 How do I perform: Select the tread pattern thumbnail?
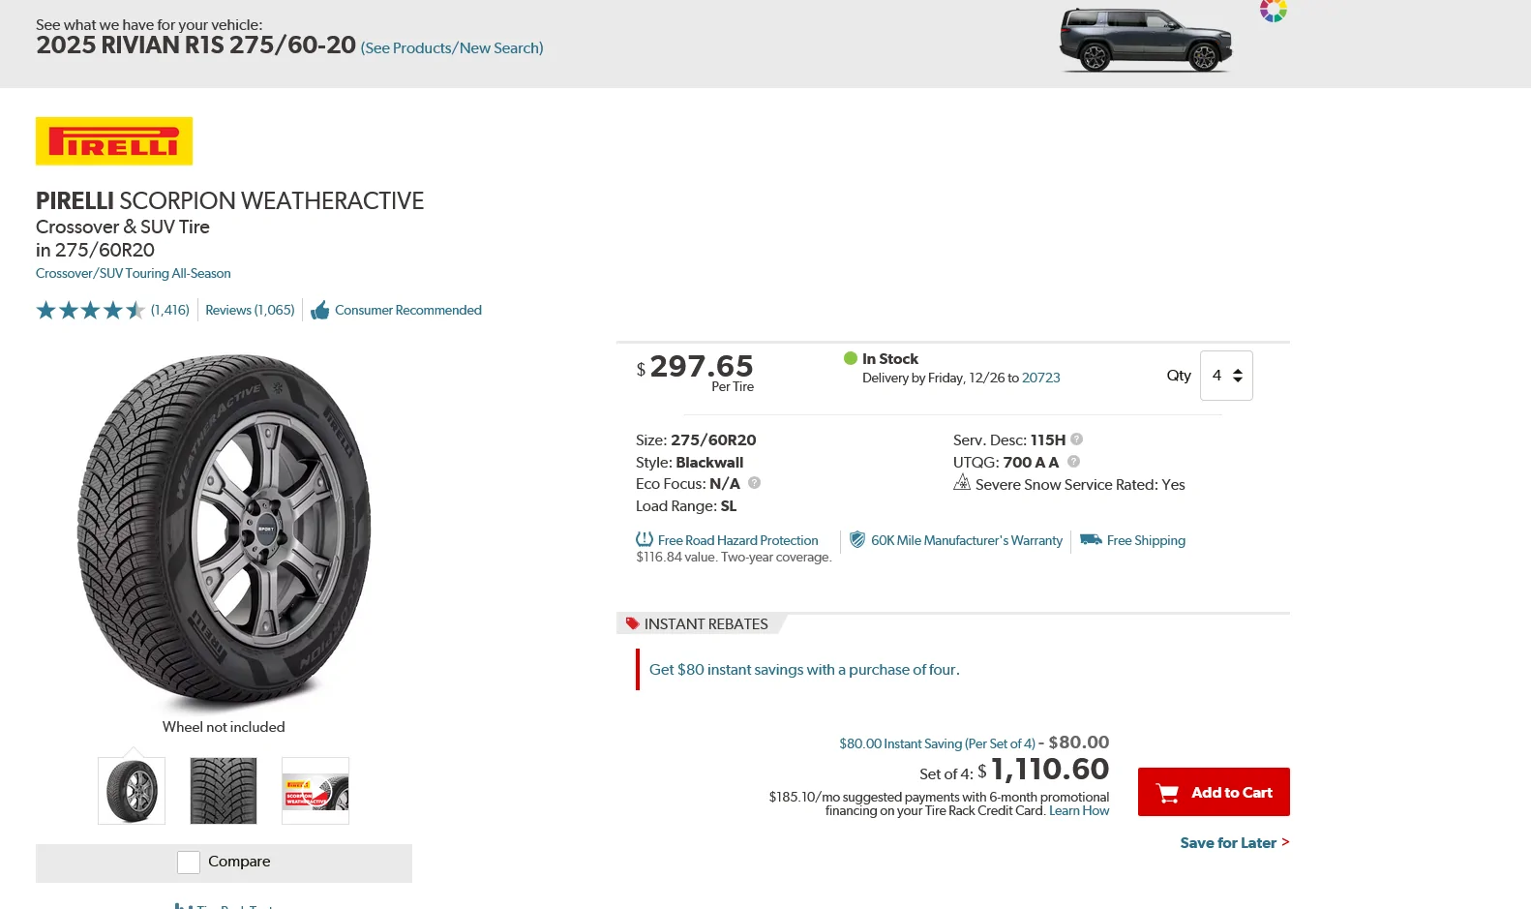coord(224,791)
